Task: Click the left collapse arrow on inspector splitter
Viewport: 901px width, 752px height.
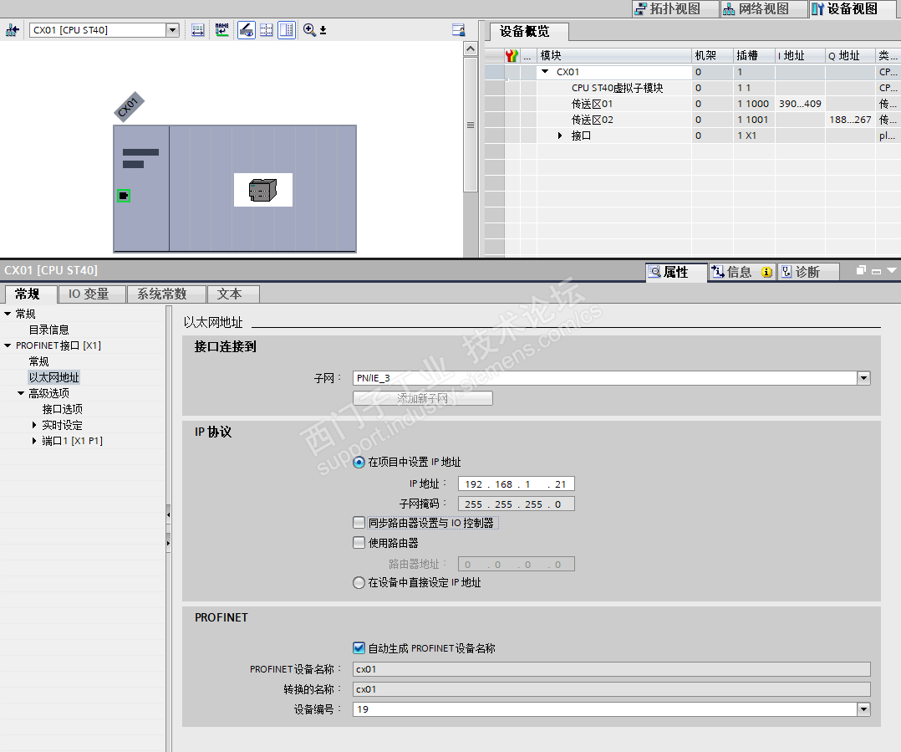Action: coord(168,514)
